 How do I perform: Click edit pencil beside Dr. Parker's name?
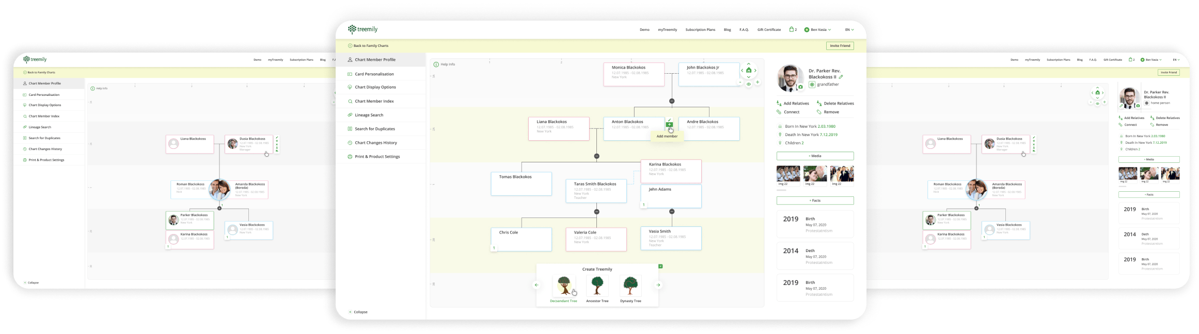pyautogui.click(x=841, y=77)
